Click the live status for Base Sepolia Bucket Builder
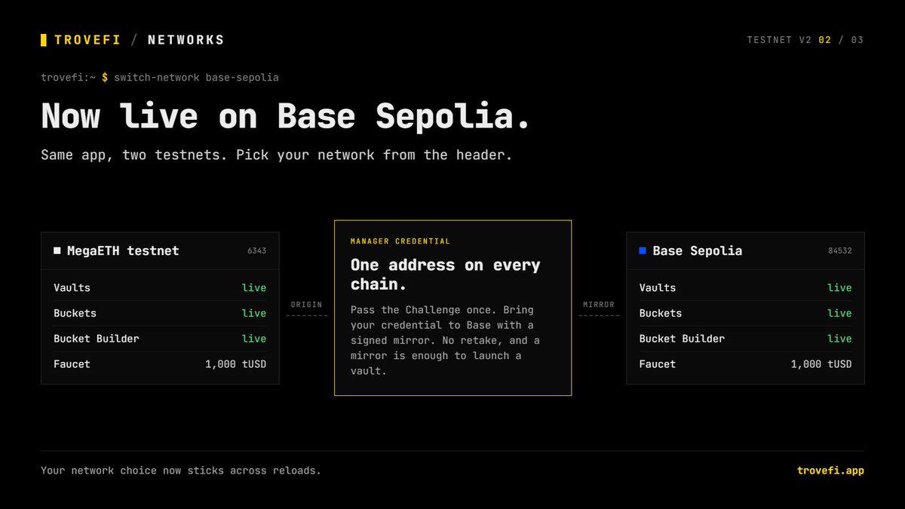The height and width of the screenshot is (509, 905). [x=839, y=339]
